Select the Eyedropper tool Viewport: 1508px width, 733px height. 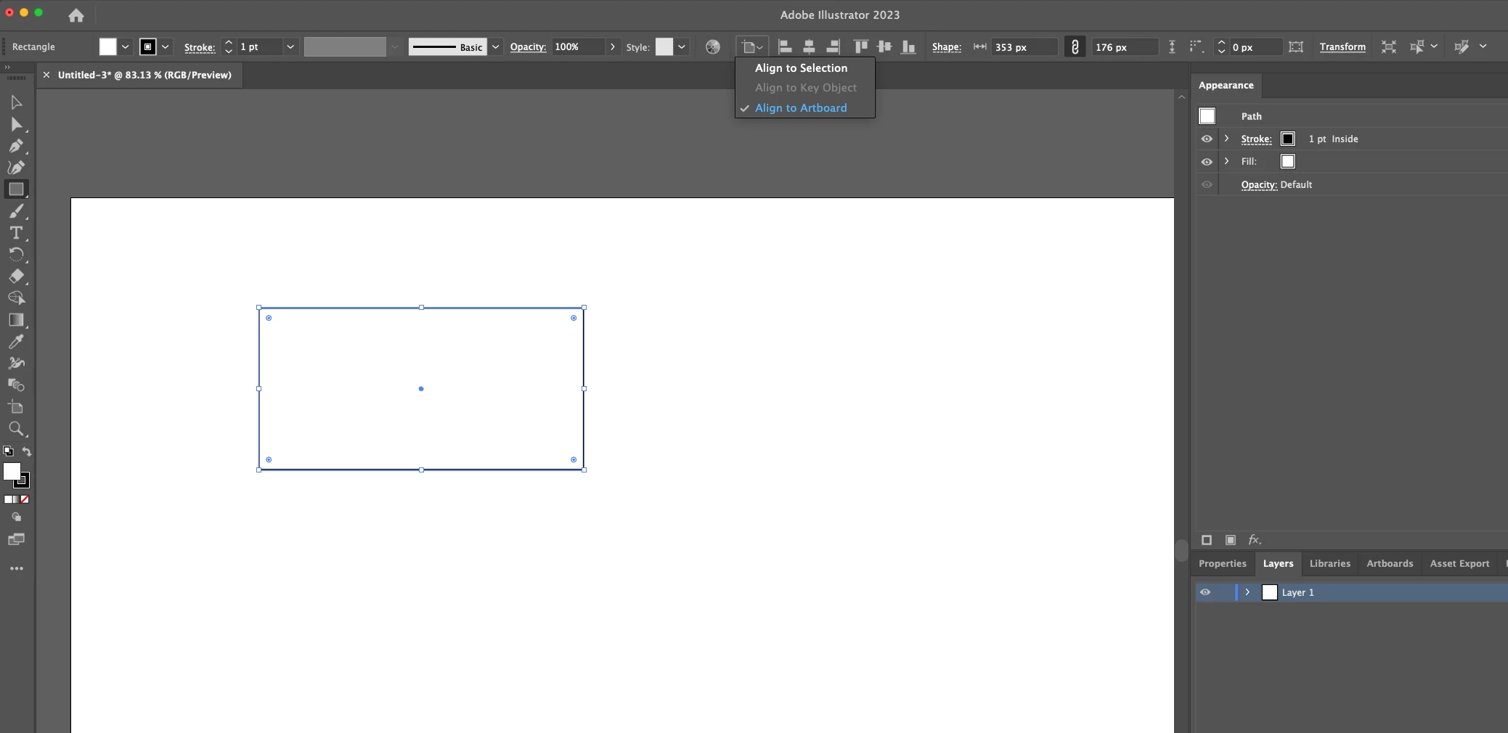[16, 342]
